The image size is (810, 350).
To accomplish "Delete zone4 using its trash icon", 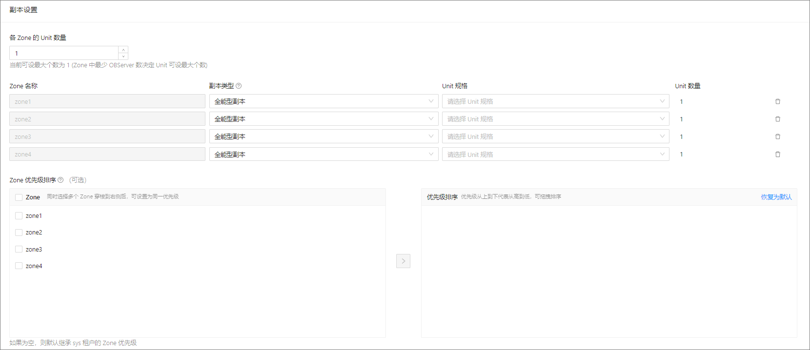I will click(778, 154).
